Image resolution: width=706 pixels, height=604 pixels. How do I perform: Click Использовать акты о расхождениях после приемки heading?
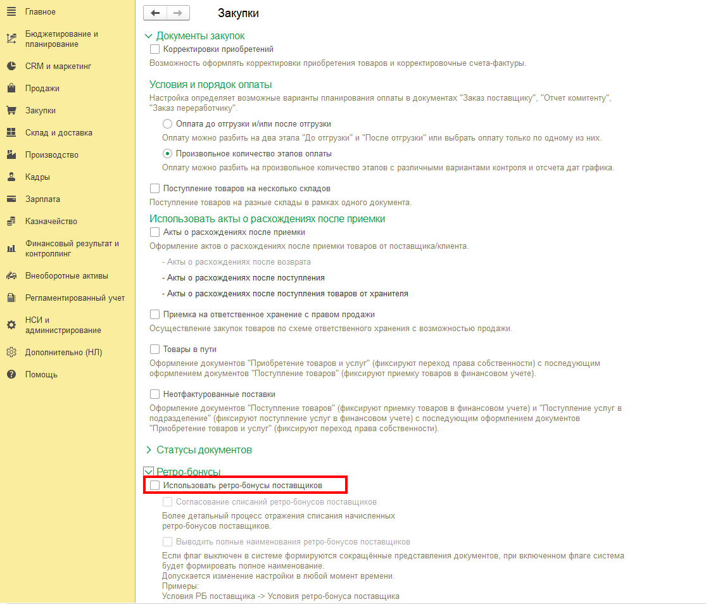tap(267, 218)
